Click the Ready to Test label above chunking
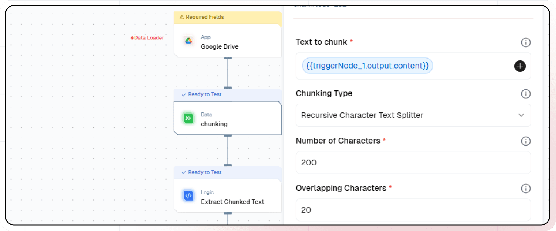This screenshot has width=556, height=231. coord(204,94)
